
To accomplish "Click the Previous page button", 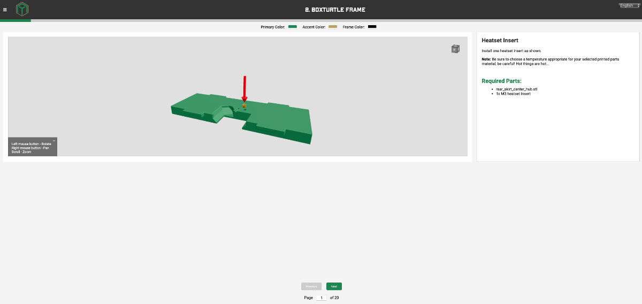I will [x=311, y=286].
